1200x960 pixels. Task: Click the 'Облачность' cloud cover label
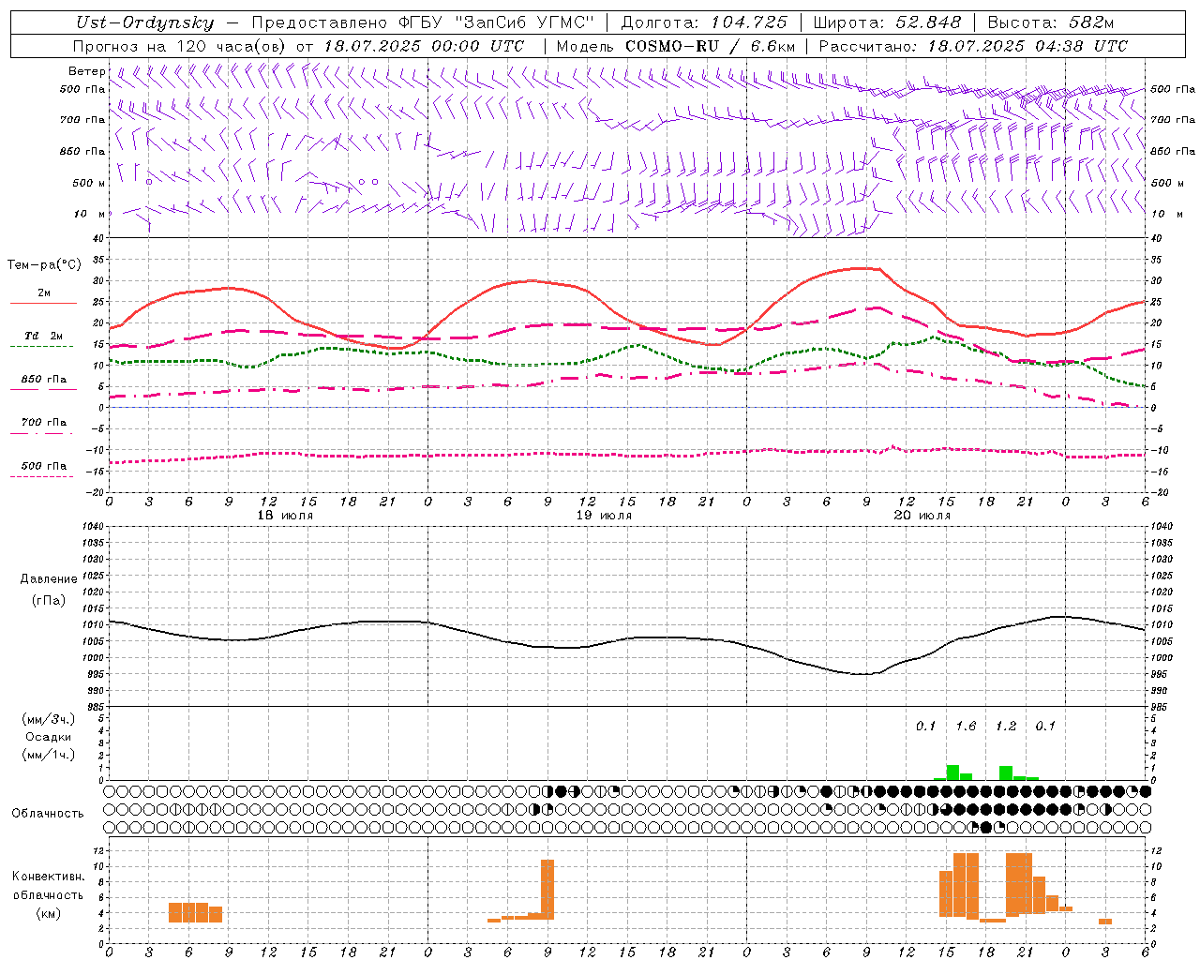point(48,814)
